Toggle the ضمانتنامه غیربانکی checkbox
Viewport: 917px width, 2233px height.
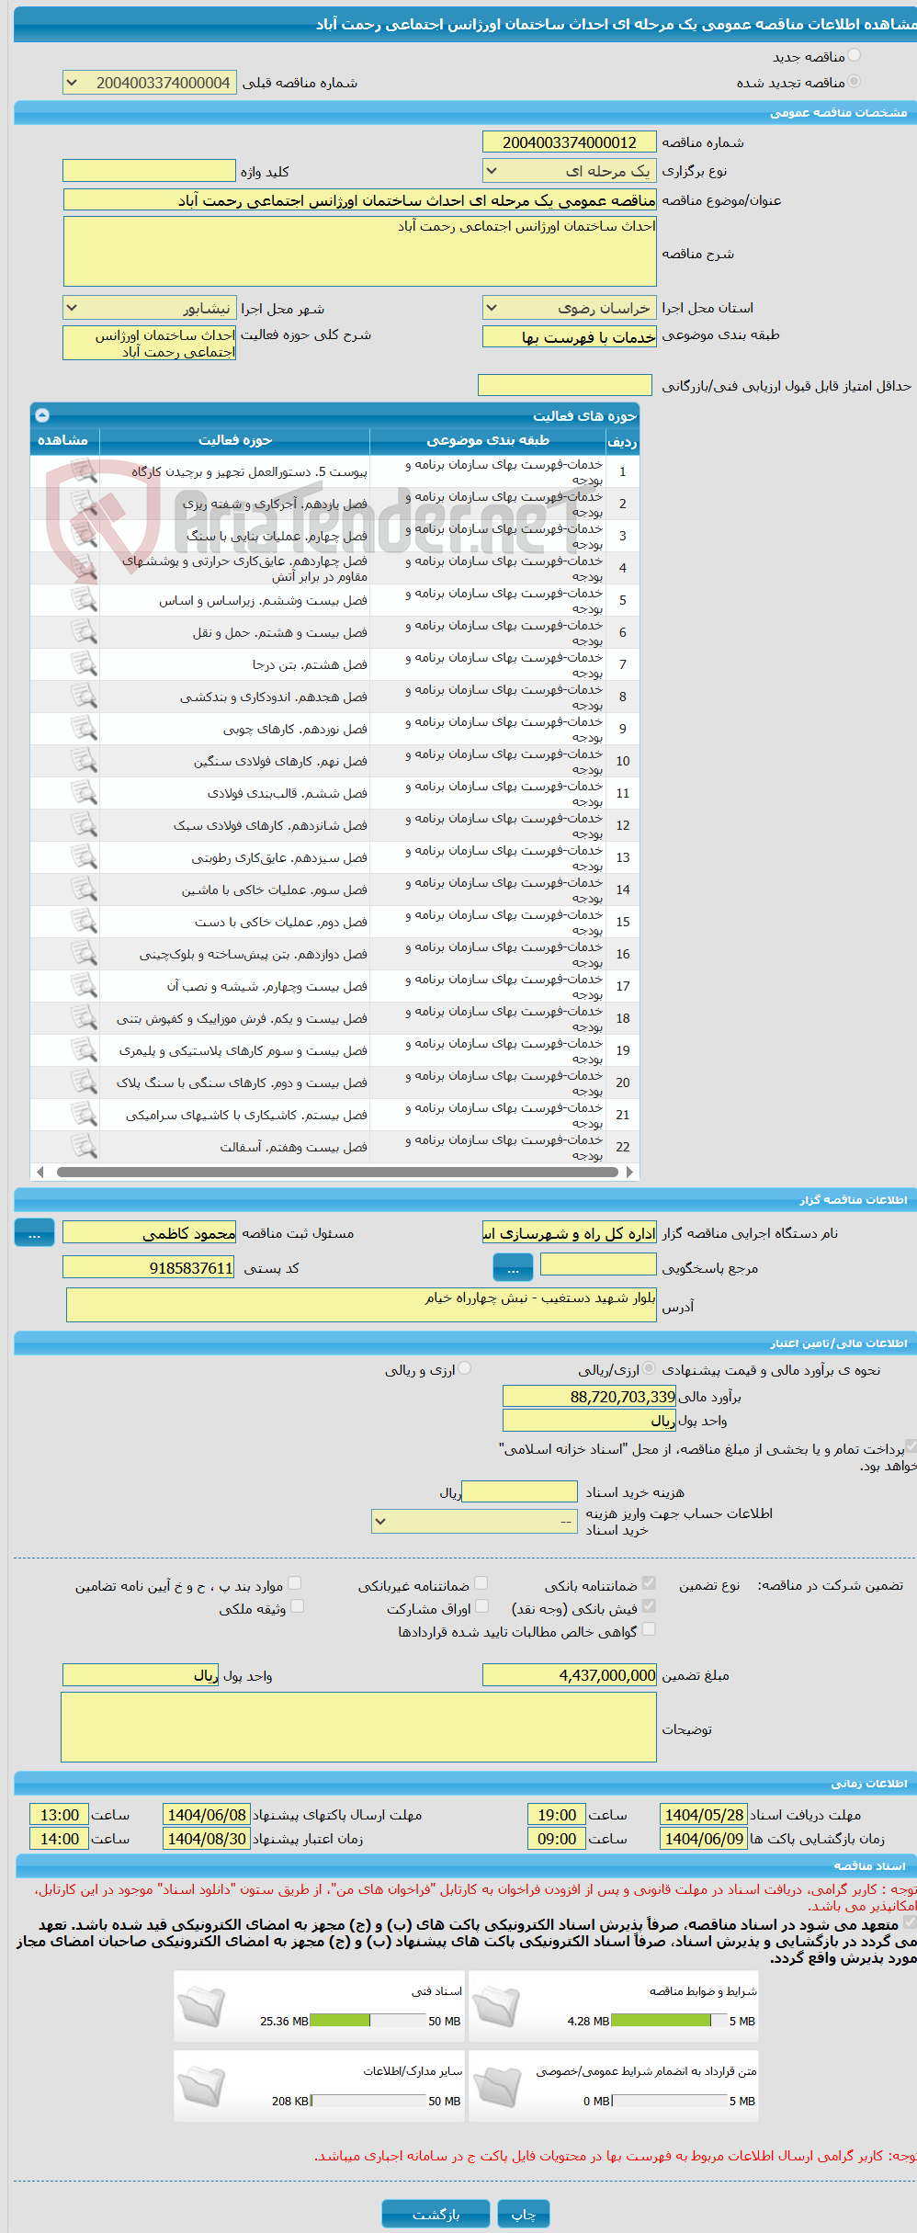[481, 1582]
